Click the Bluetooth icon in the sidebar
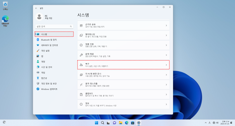The width and height of the screenshot is (235, 126). (38, 40)
